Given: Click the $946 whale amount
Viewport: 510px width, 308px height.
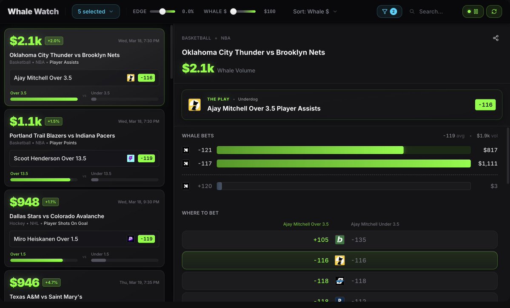Looking at the screenshot, I should (24, 283).
